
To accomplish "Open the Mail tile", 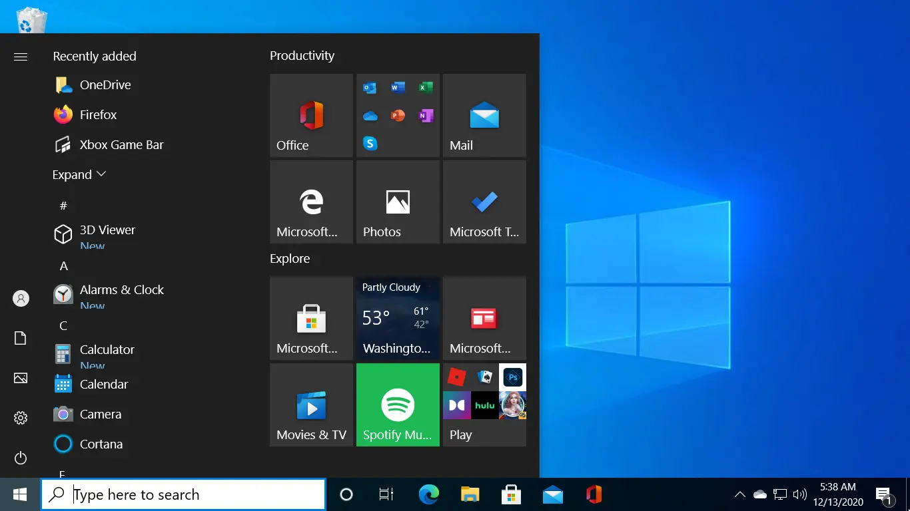I will [x=484, y=115].
